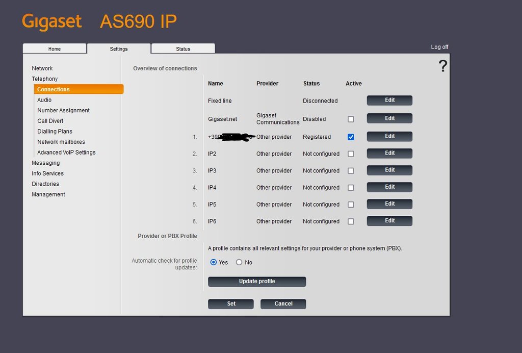
Task: Click the "Provider" column header
Action: [x=267, y=84]
